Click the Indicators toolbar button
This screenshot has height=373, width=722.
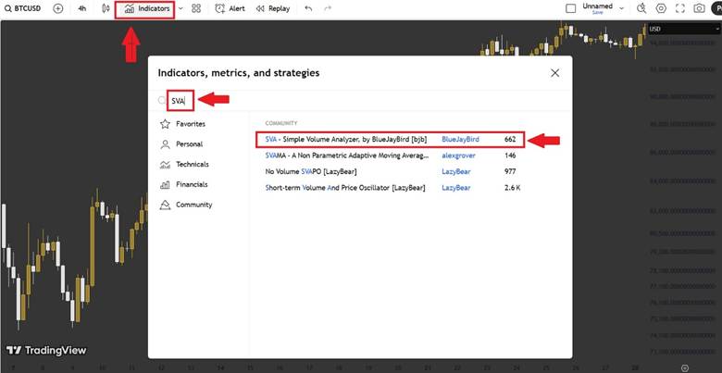click(x=147, y=8)
